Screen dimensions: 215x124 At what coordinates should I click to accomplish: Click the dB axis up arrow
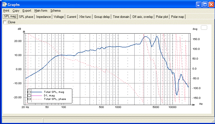click(x=24, y=32)
